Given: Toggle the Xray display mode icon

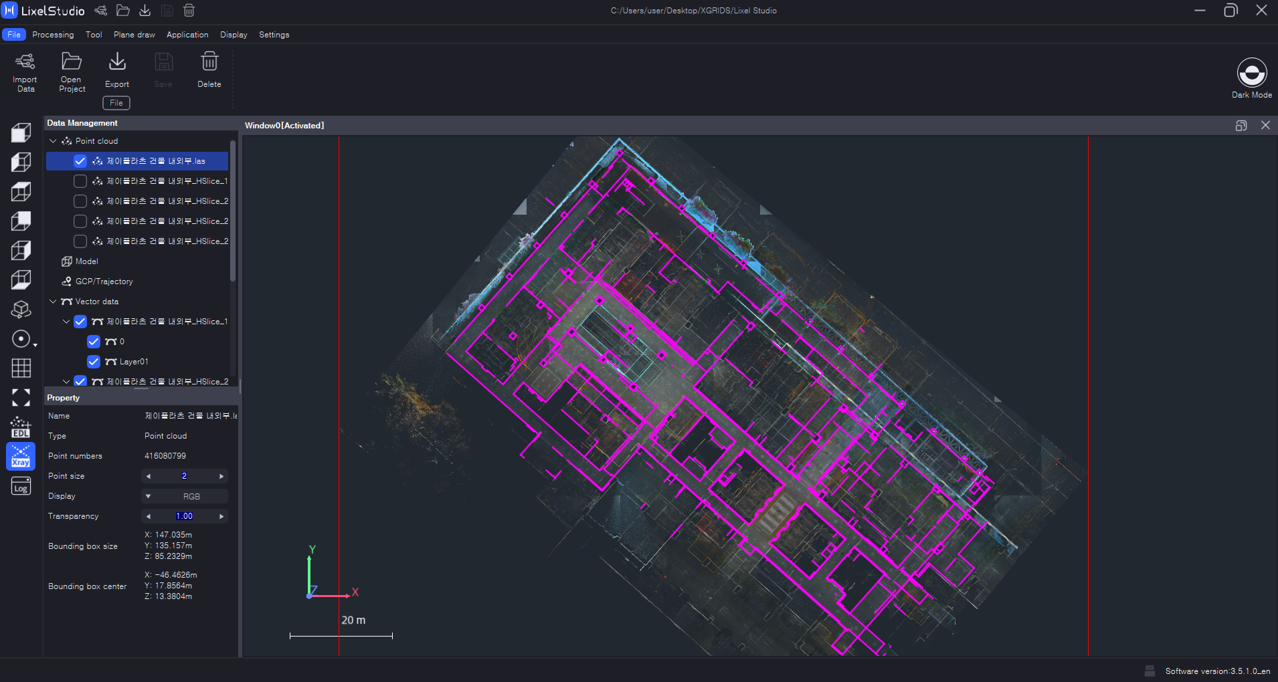Looking at the screenshot, I should pyautogui.click(x=21, y=457).
